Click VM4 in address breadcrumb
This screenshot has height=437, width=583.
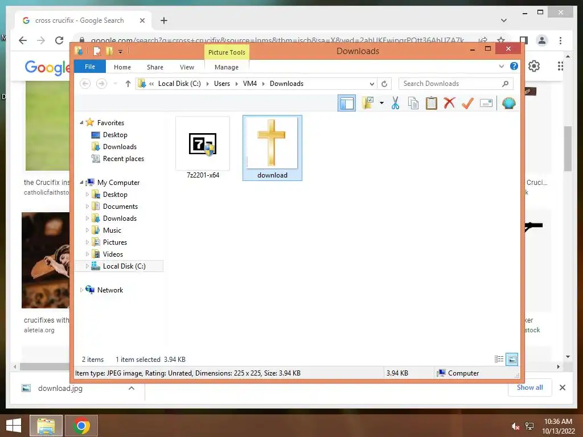(250, 84)
